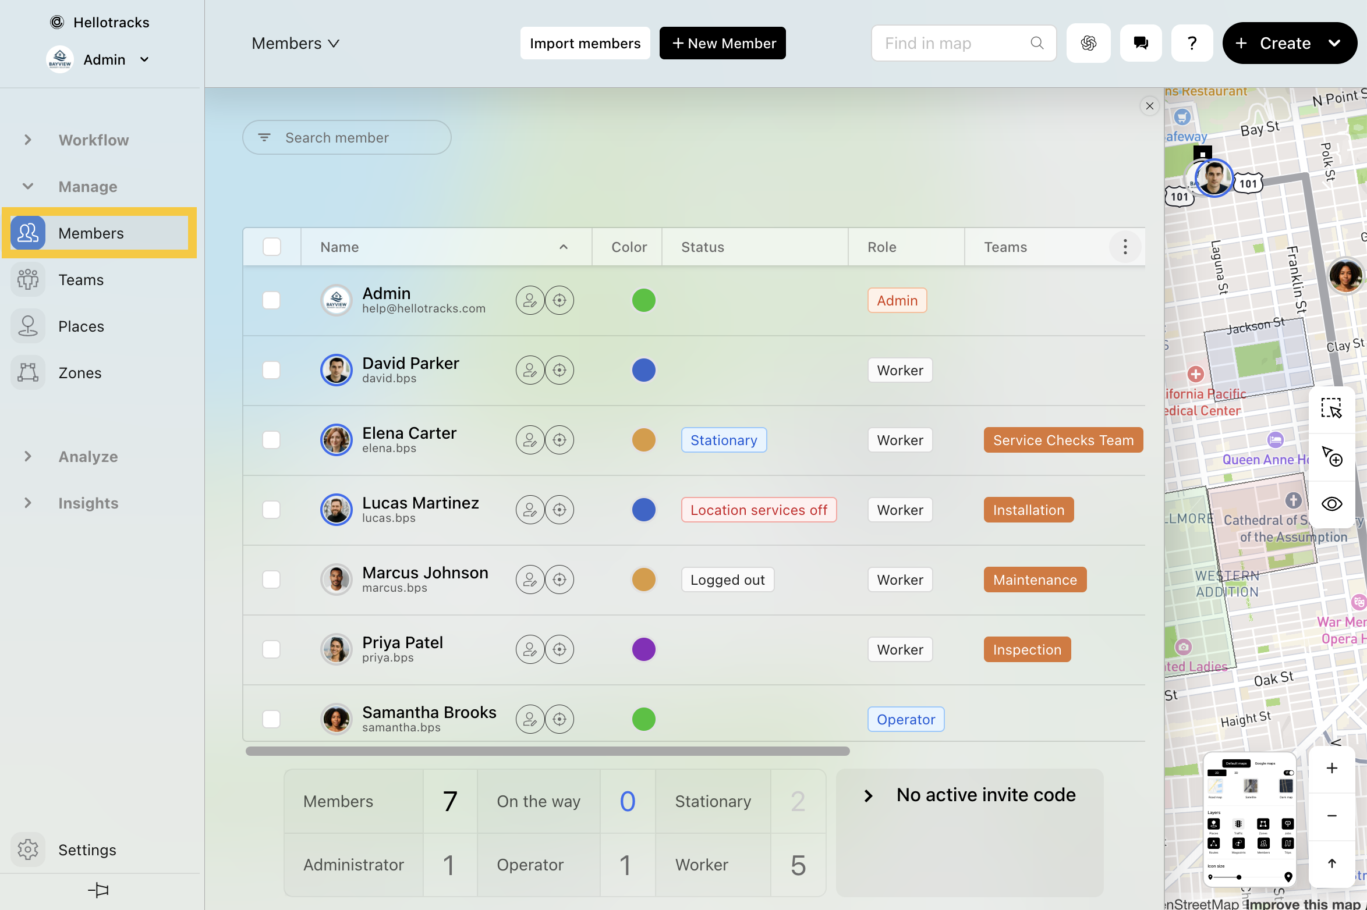The width and height of the screenshot is (1367, 910).
Task: Click the Service Checks Team tag
Action: tap(1063, 440)
